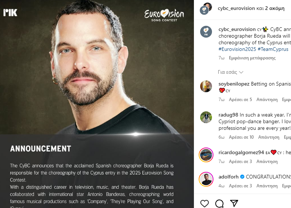Open adolforh username link
This screenshot has width=291, height=208.
(228, 177)
